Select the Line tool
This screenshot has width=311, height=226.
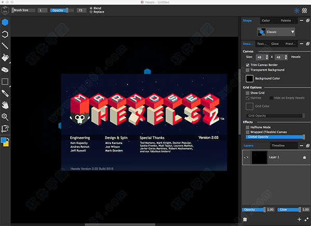click(x=5, y=46)
